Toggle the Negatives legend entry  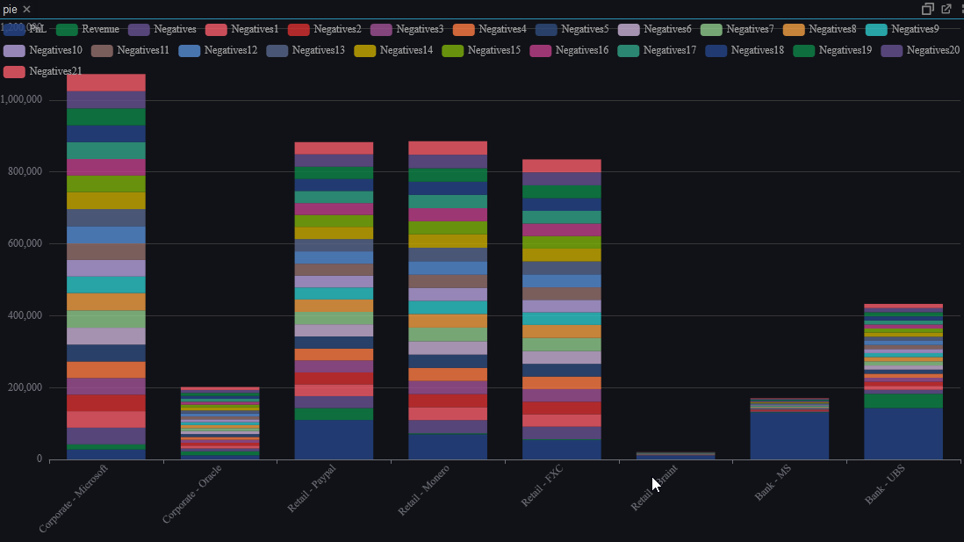click(175, 29)
